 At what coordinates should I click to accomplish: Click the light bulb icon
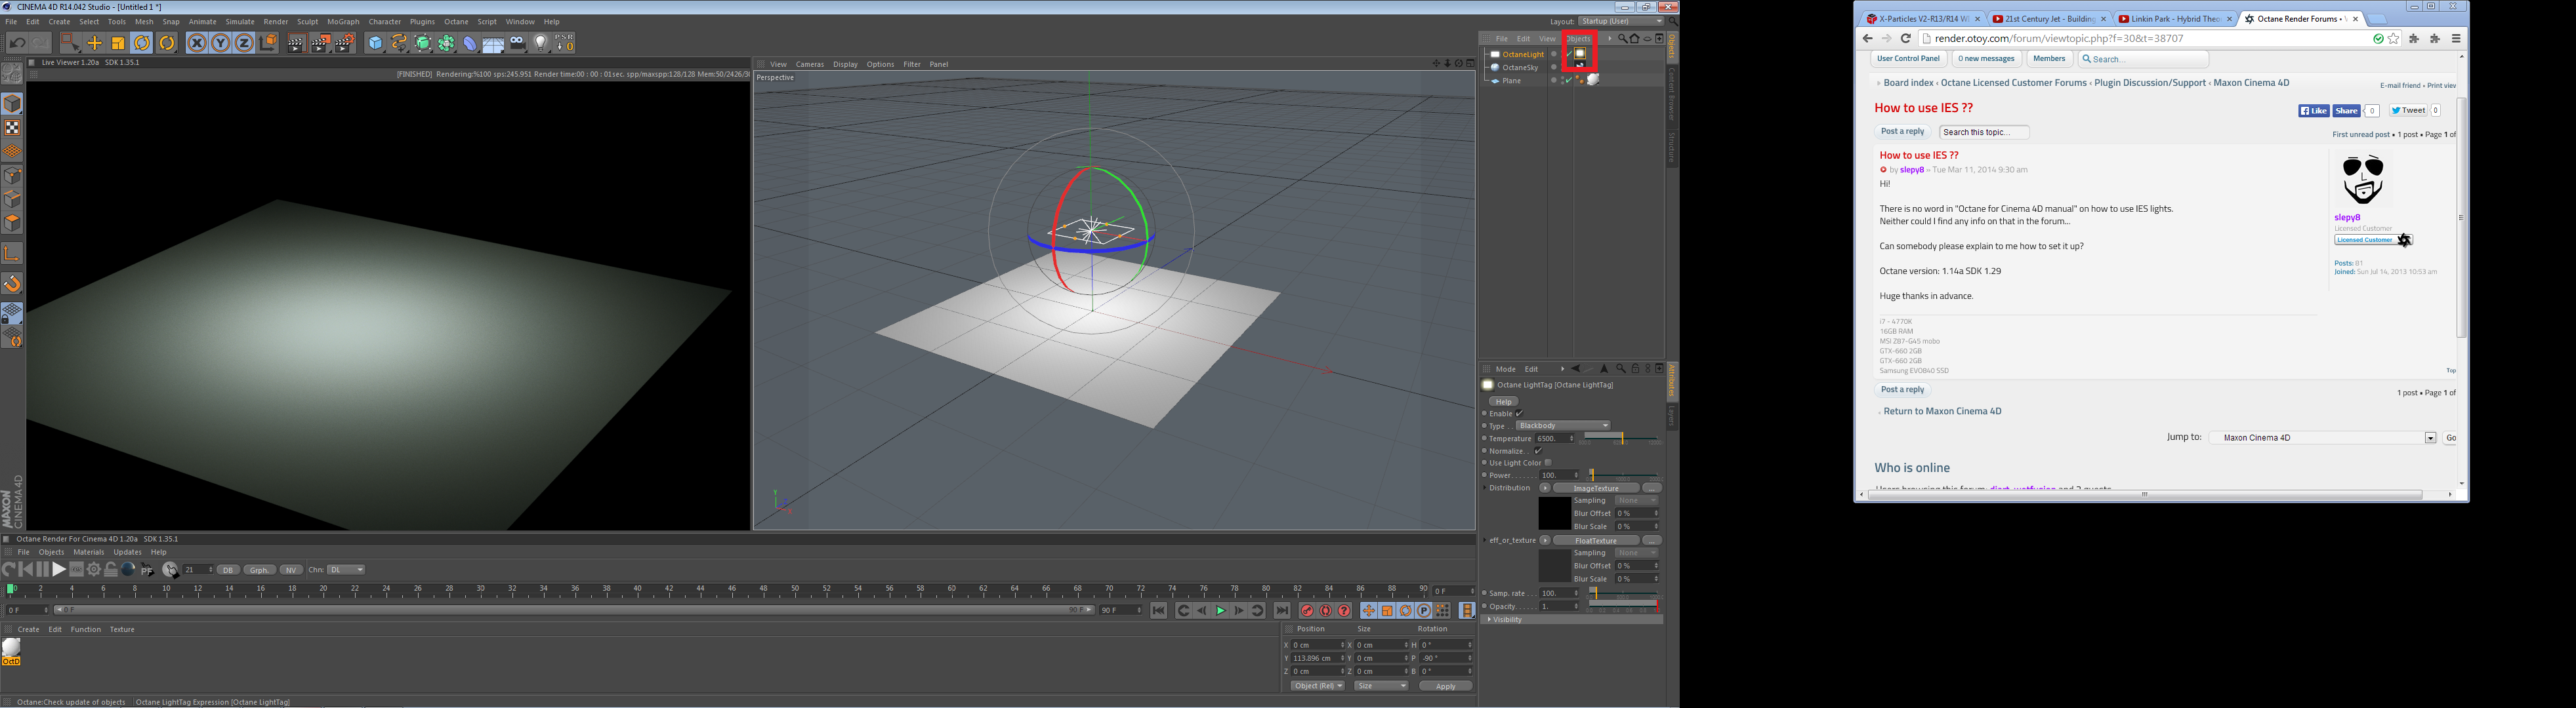click(541, 43)
